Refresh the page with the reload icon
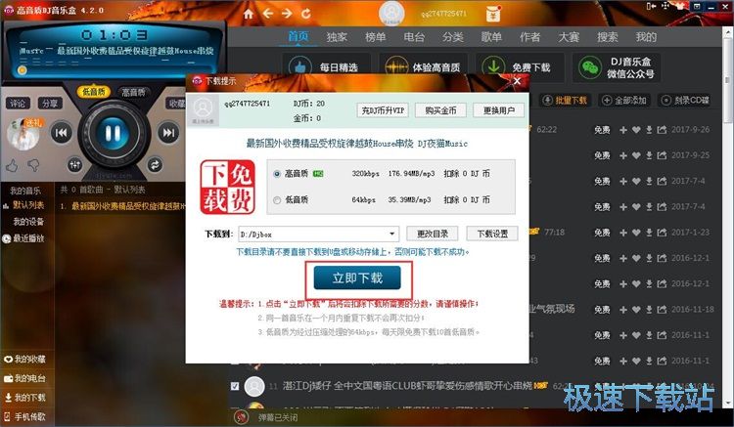 tap(305, 14)
